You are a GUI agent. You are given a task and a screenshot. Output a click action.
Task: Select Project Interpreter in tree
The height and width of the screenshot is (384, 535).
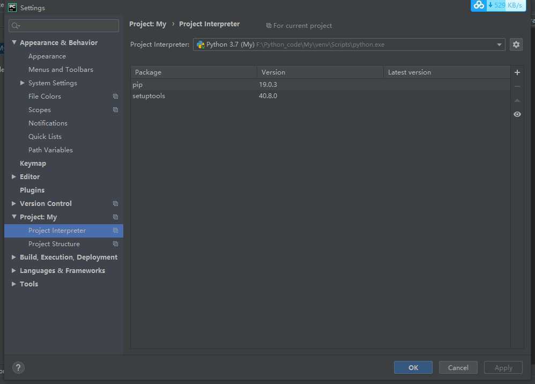click(63, 231)
